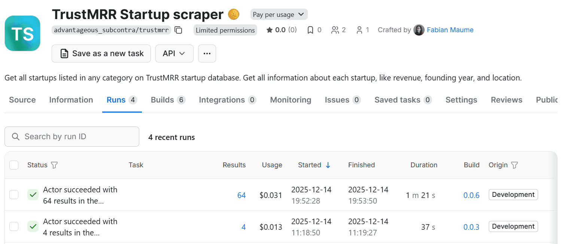The height and width of the screenshot is (244, 565).
Task: Open the run 'Actor succeeded with 64 results'
Action: coord(80,195)
